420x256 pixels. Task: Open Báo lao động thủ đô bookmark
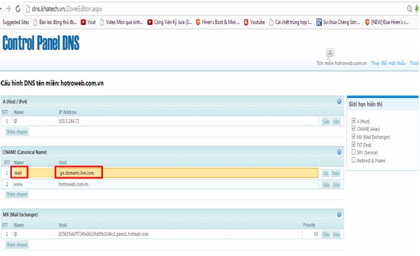coord(55,22)
